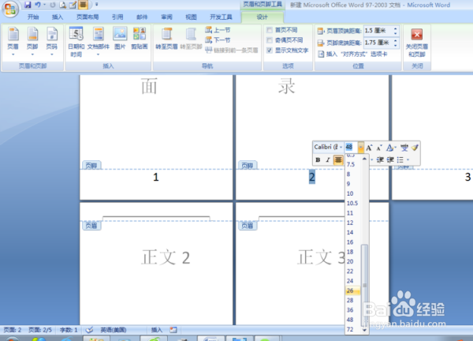
Task: Open the 插入 Insert tab
Action: pos(58,17)
